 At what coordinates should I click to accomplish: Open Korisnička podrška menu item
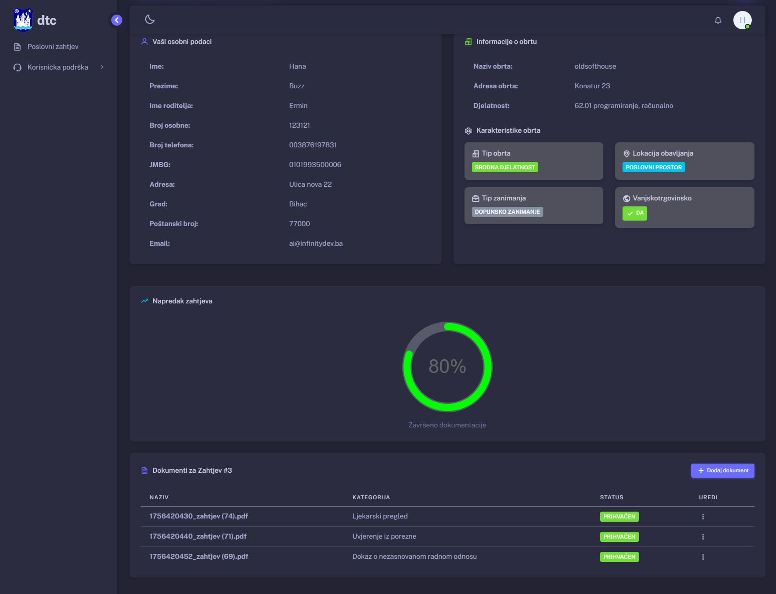click(58, 67)
